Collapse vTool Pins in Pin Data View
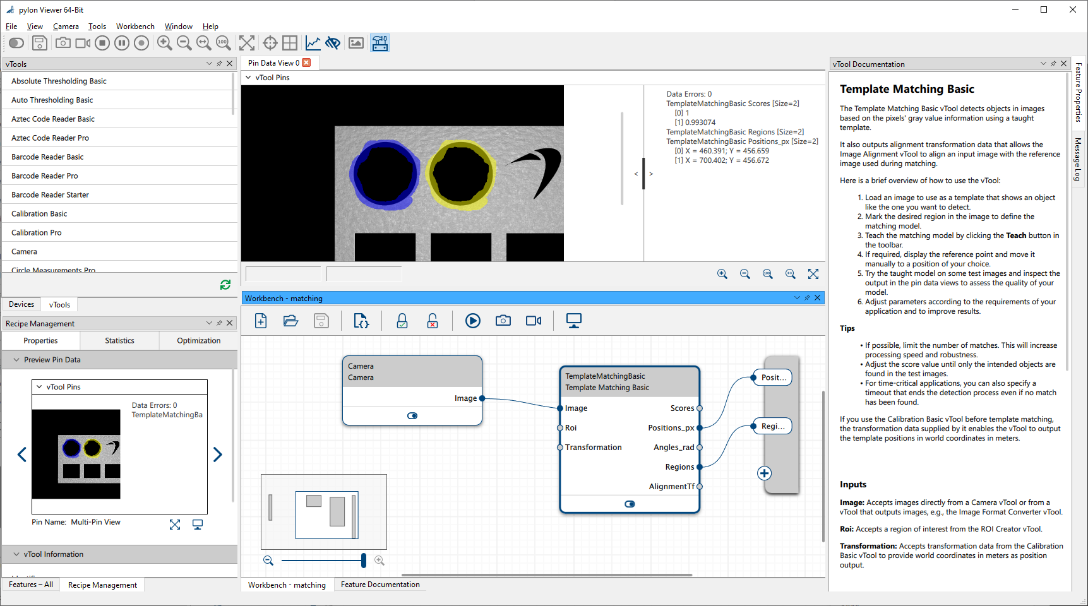 [x=248, y=78]
